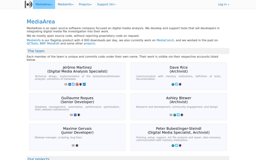Viewport: 256px width, 160px height.
Task: Open Dave Rice's GitHub icon
Action: [x=180, y=84]
